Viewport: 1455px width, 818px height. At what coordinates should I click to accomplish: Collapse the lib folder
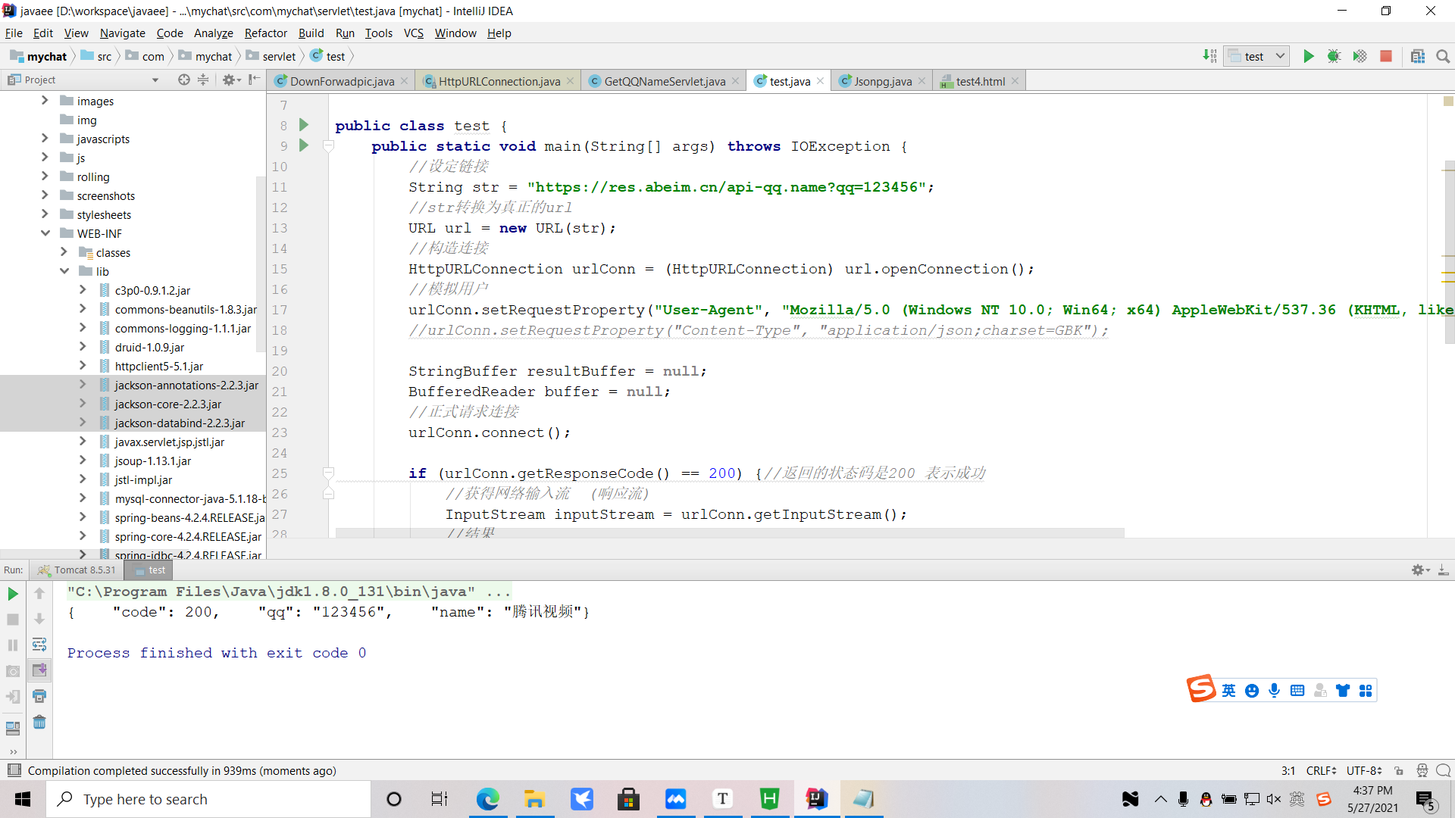[x=64, y=271]
